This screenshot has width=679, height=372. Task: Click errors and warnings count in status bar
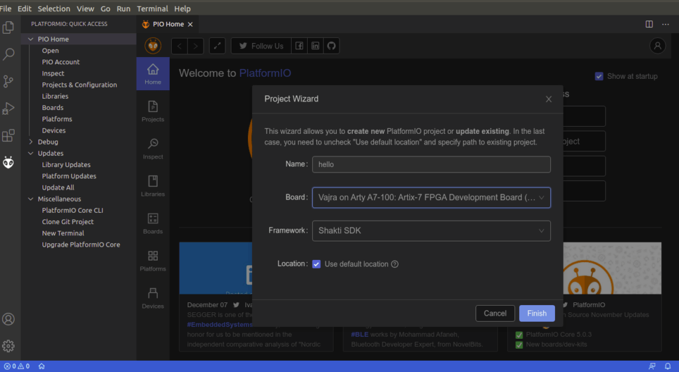pyautogui.click(x=17, y=367)
